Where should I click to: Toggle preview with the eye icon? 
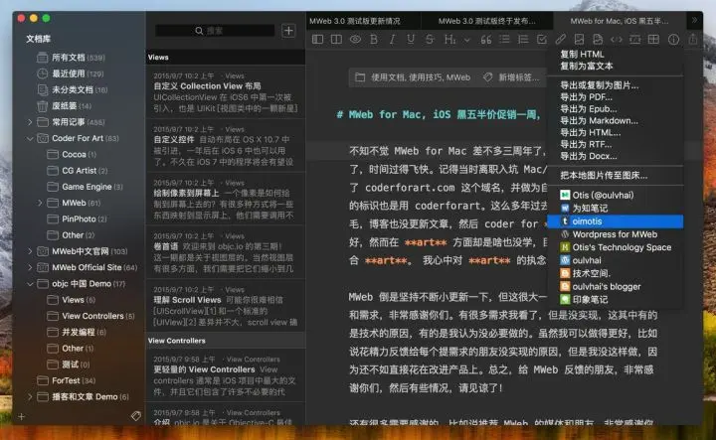point(355,40)
